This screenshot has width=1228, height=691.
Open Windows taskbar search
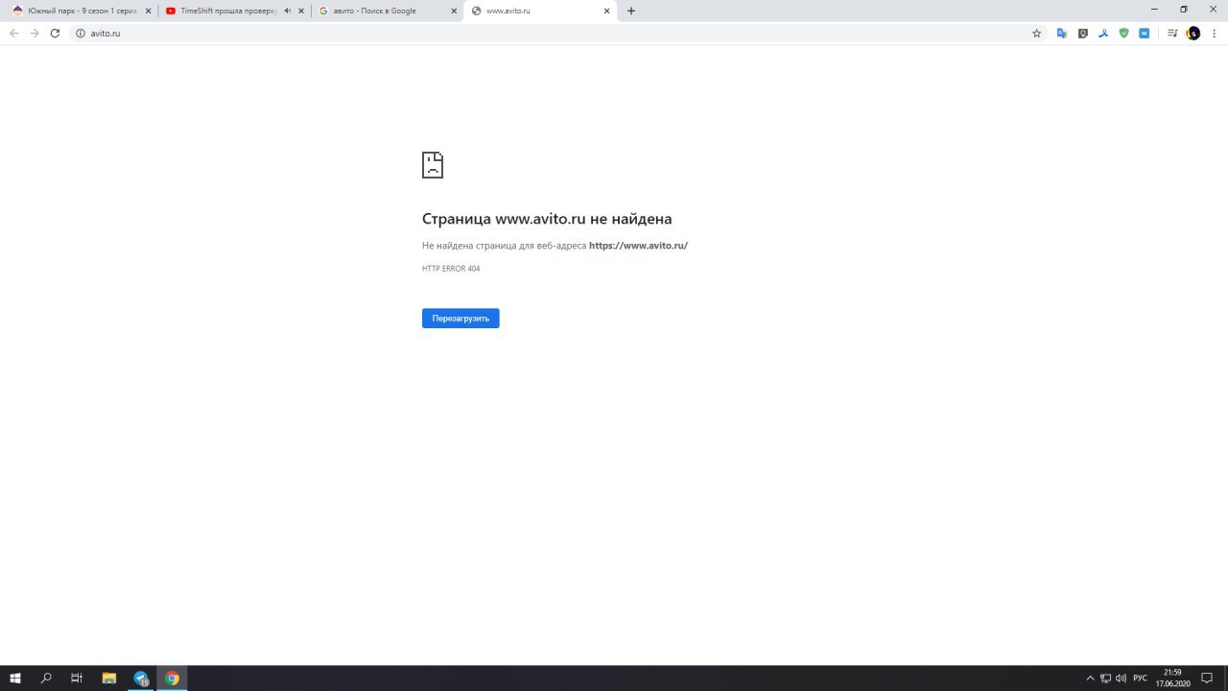point(46,679)
